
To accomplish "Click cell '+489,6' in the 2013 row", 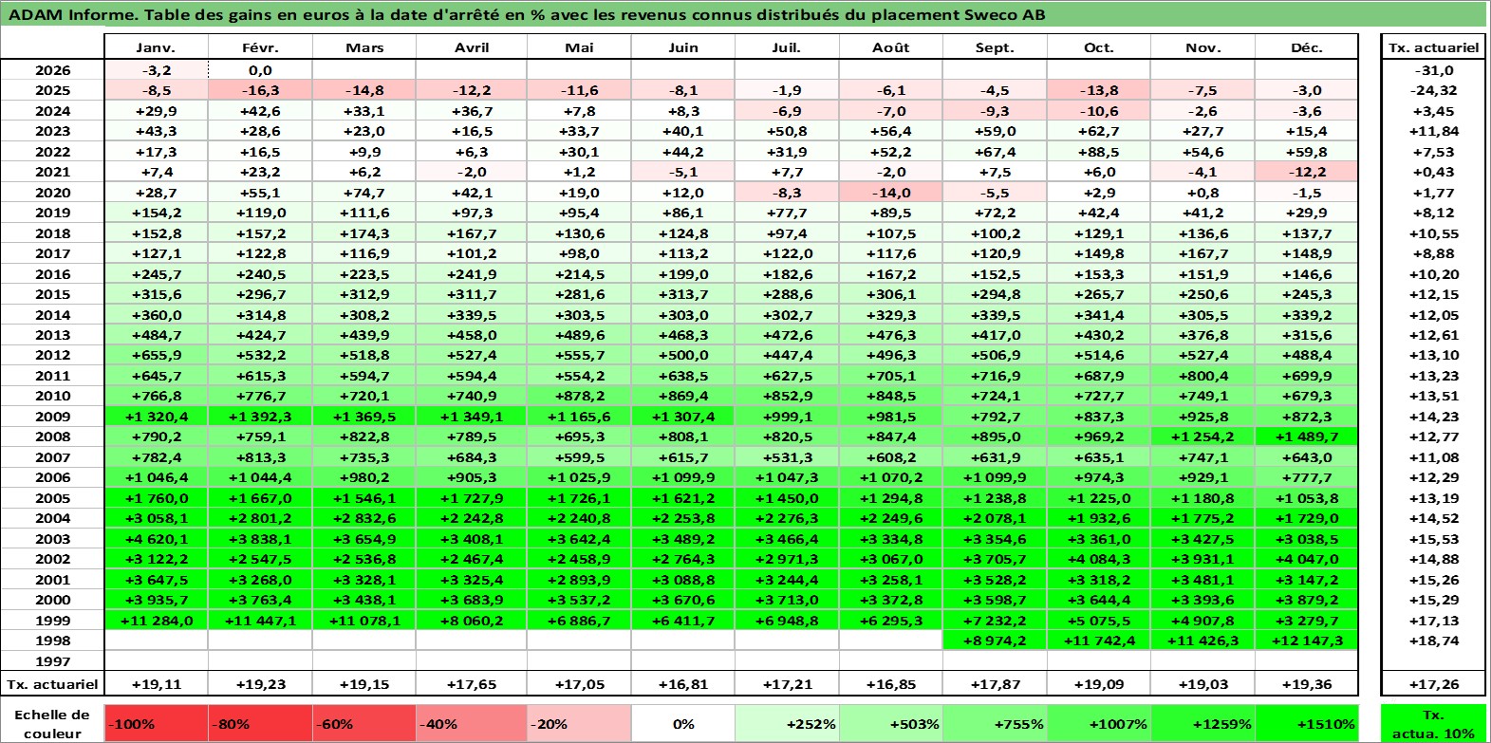I will coord(579,335).
